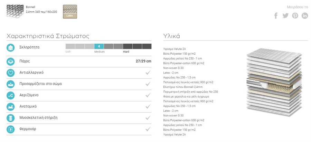
Task: Click the Αντιαλλεργικό heart icon
Action: click(10, 73)
